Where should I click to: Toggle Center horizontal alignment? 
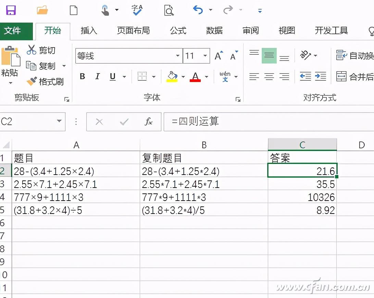(269, 77)
